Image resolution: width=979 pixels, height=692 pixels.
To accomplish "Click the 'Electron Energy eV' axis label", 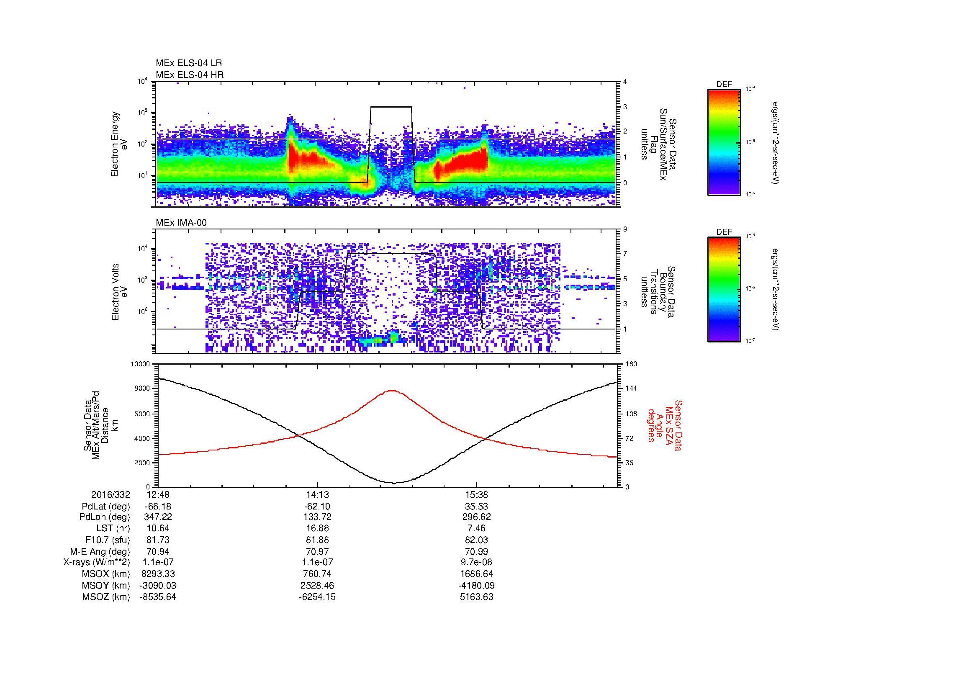I will [119, 144].
